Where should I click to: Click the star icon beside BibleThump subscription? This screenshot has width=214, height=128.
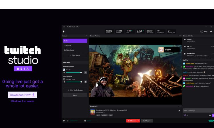(185, 54)
